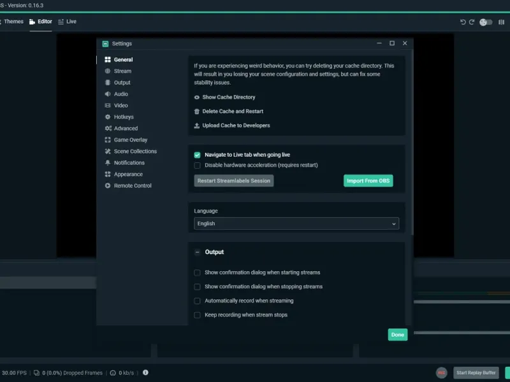Click the Game Overlay icon

tap(108, 139)
